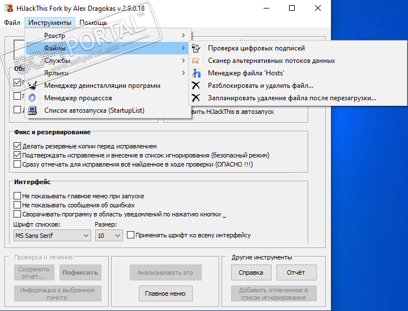Screen dimensions: 408x311
Task: Click the 'Анализировать это' button
Action: [165, 272]
